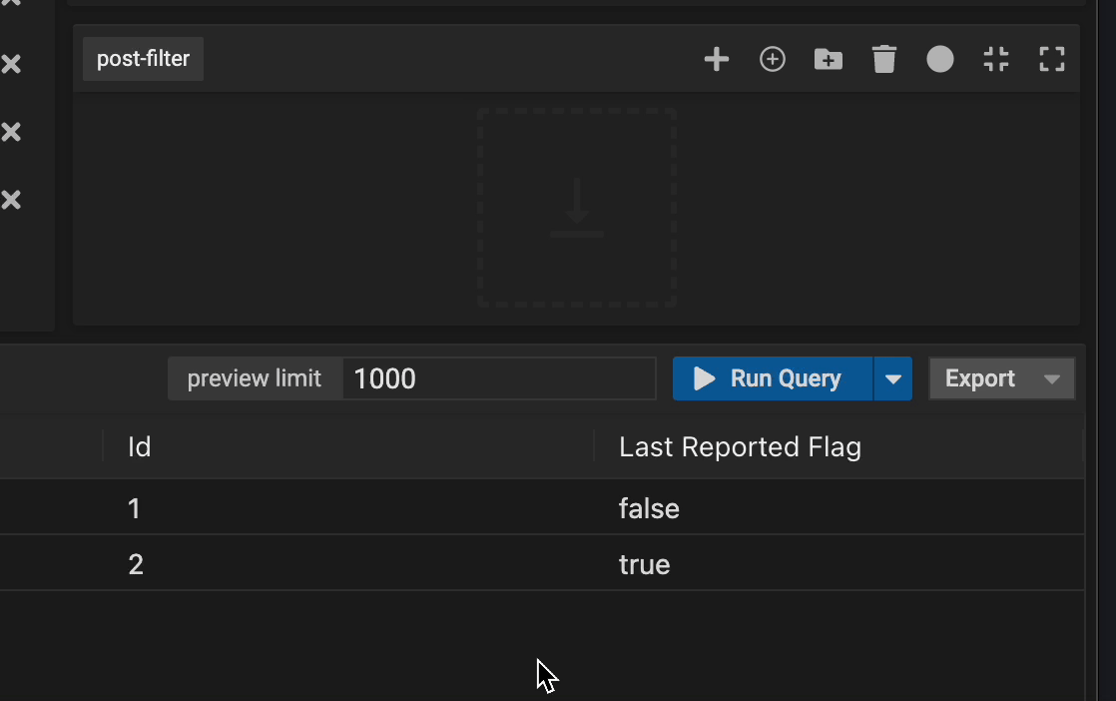Viewport: 1116px width, 701px height.
Task: Remove the middle item with X icon
Action: tap(11, 132)
